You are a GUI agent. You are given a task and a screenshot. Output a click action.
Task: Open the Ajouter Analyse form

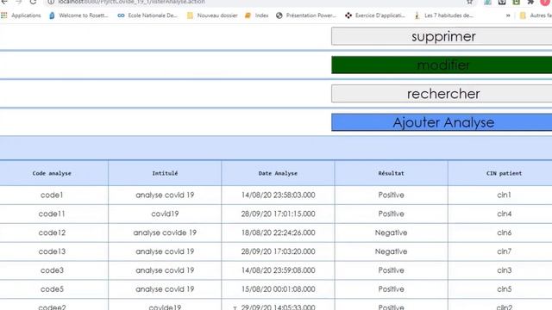pos(442,122)
